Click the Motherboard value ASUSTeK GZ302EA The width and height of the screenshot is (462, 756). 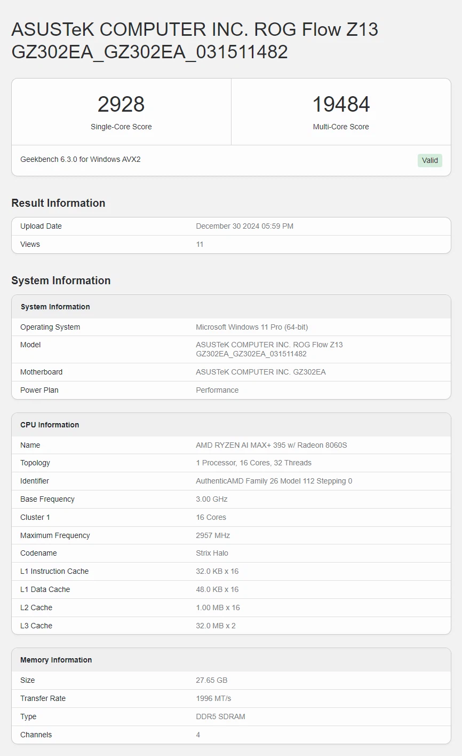tap(260, 372)
